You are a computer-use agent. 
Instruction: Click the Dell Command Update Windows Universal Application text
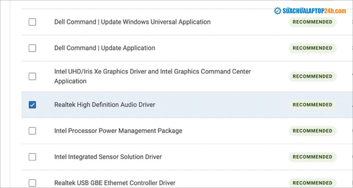click(132, 22)
